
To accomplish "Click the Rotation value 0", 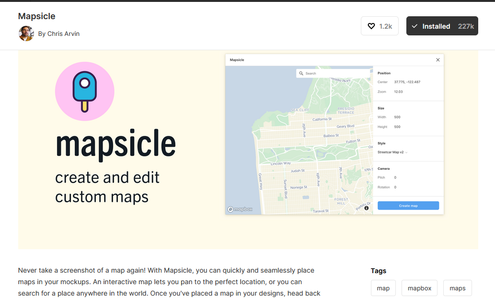I will 395,187.
